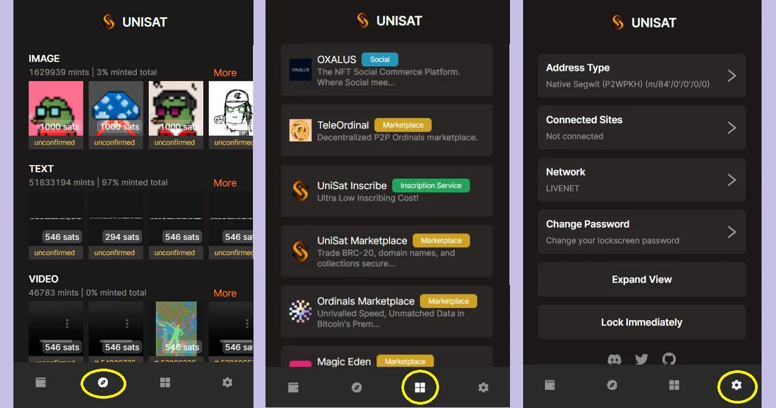Open the colorful psychedelic video thumbnail
The image size is (776, 408).
tap(176, 329)
